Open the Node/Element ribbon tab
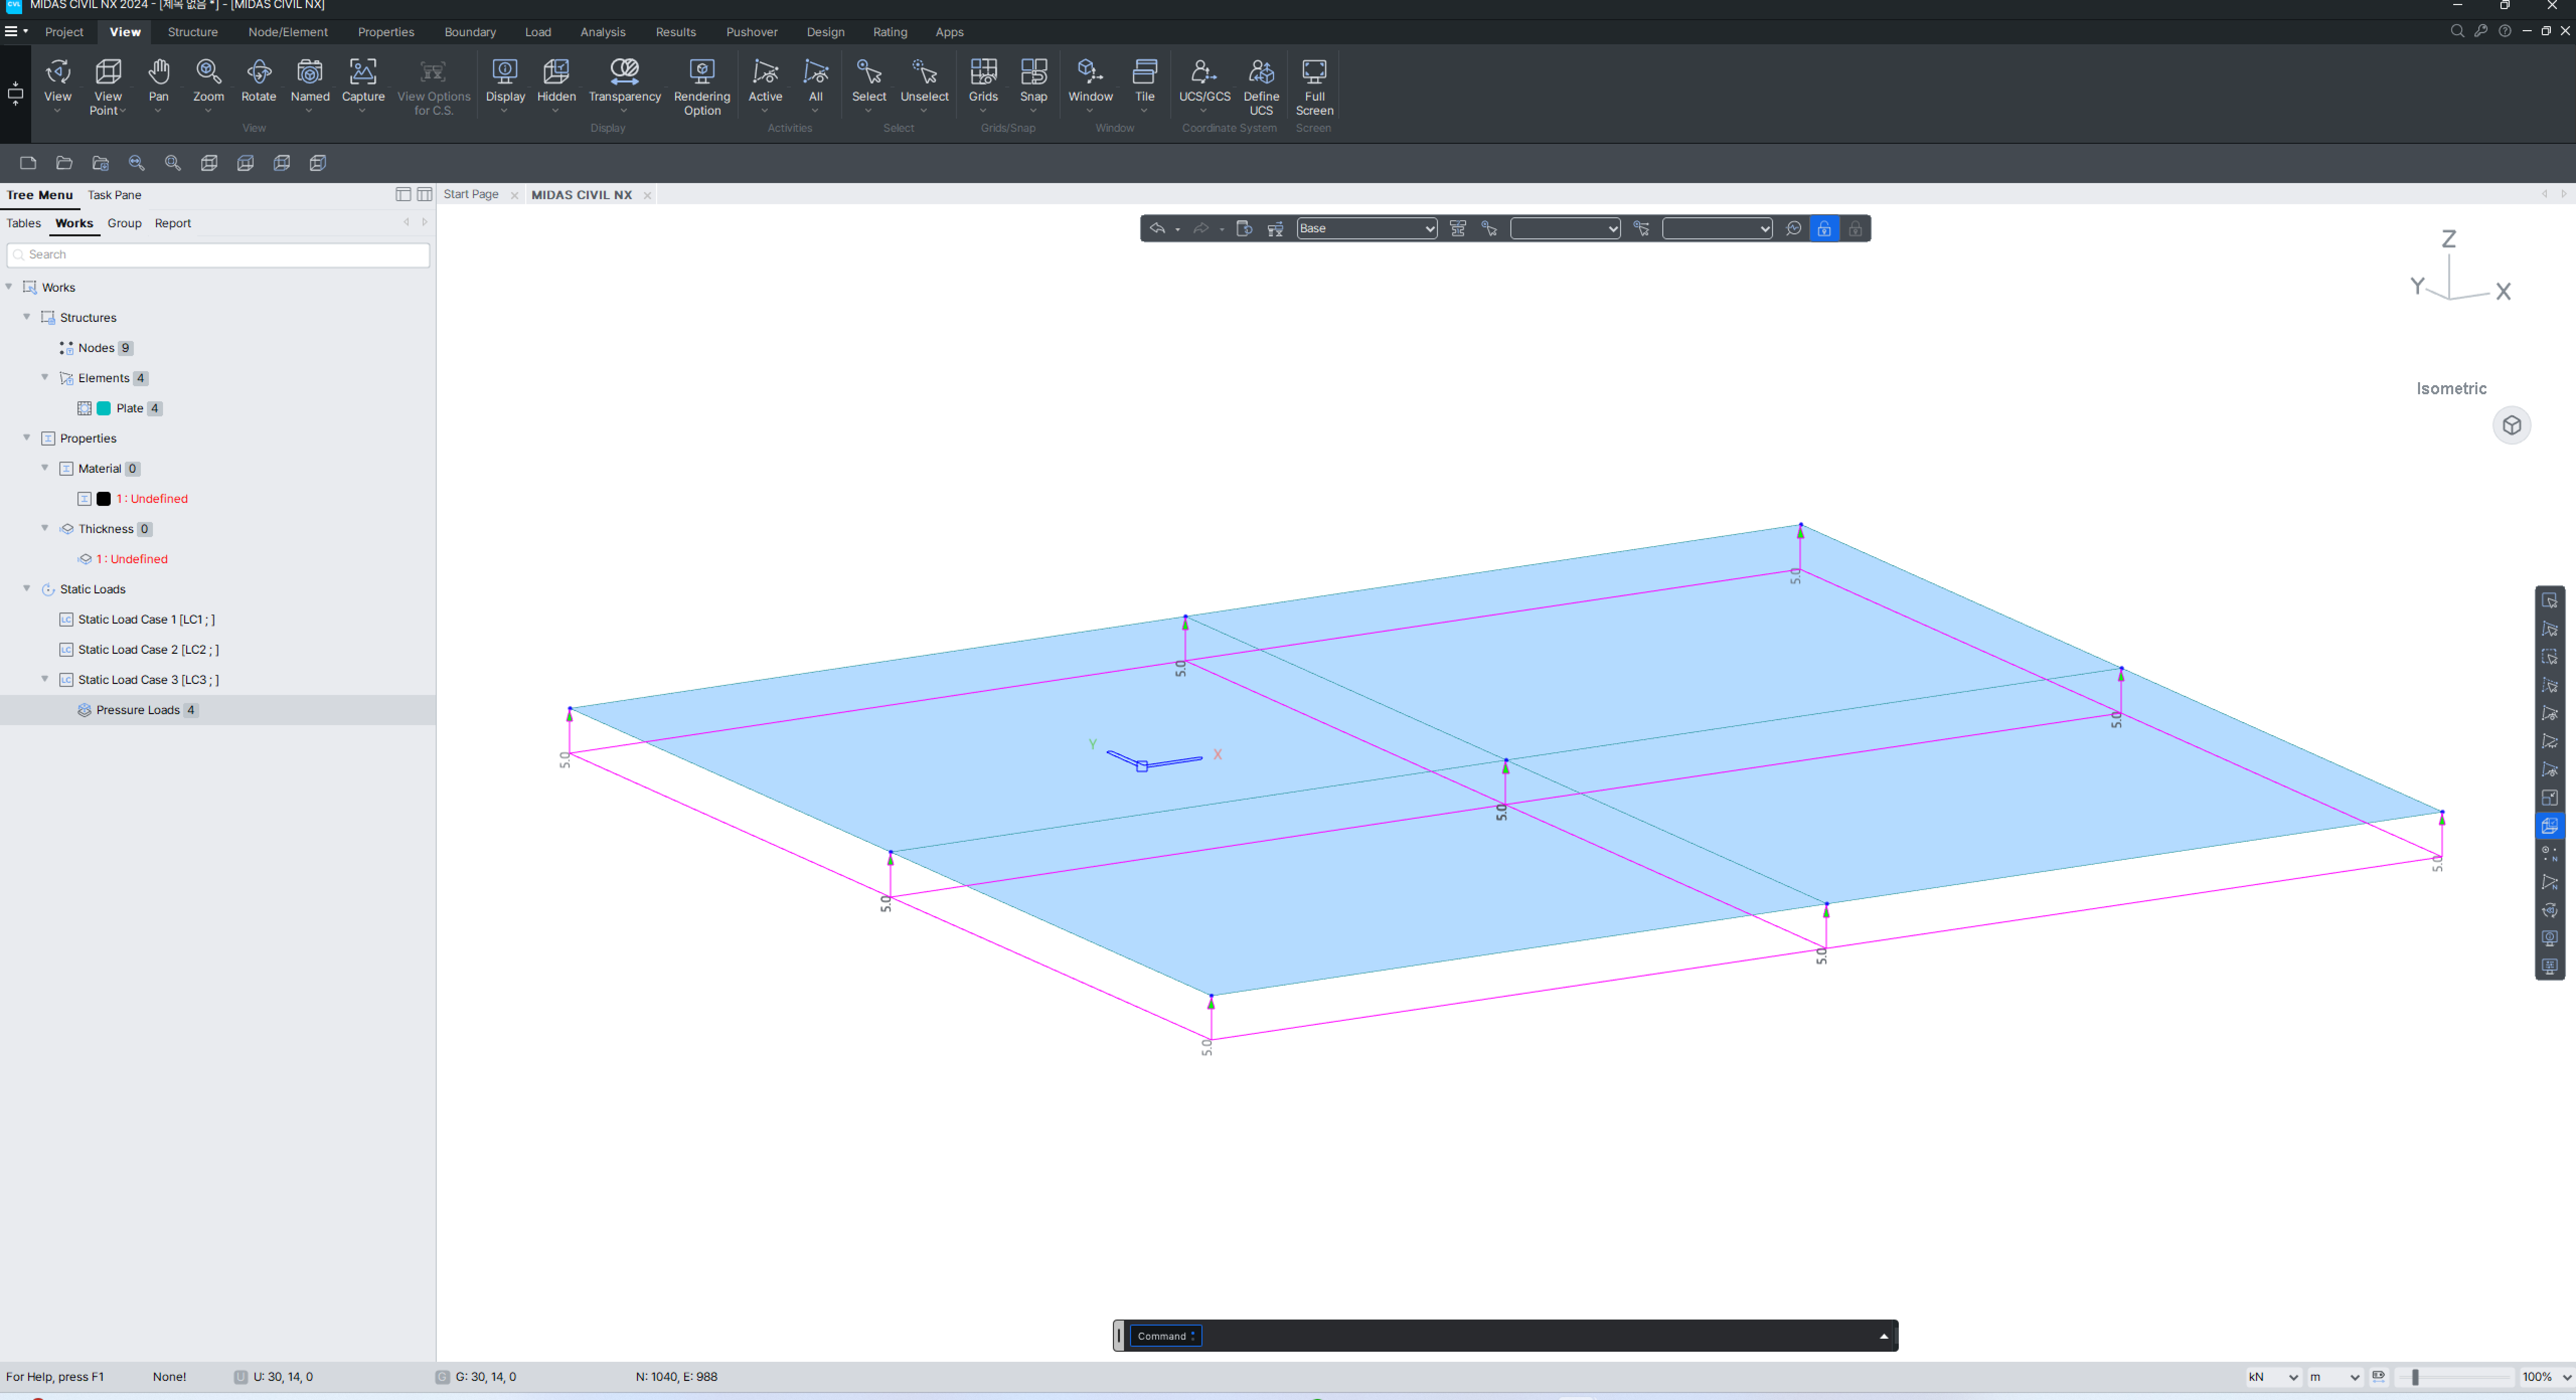The image size is (2576, 1400). pyautogui.click(x=288, y=32)
